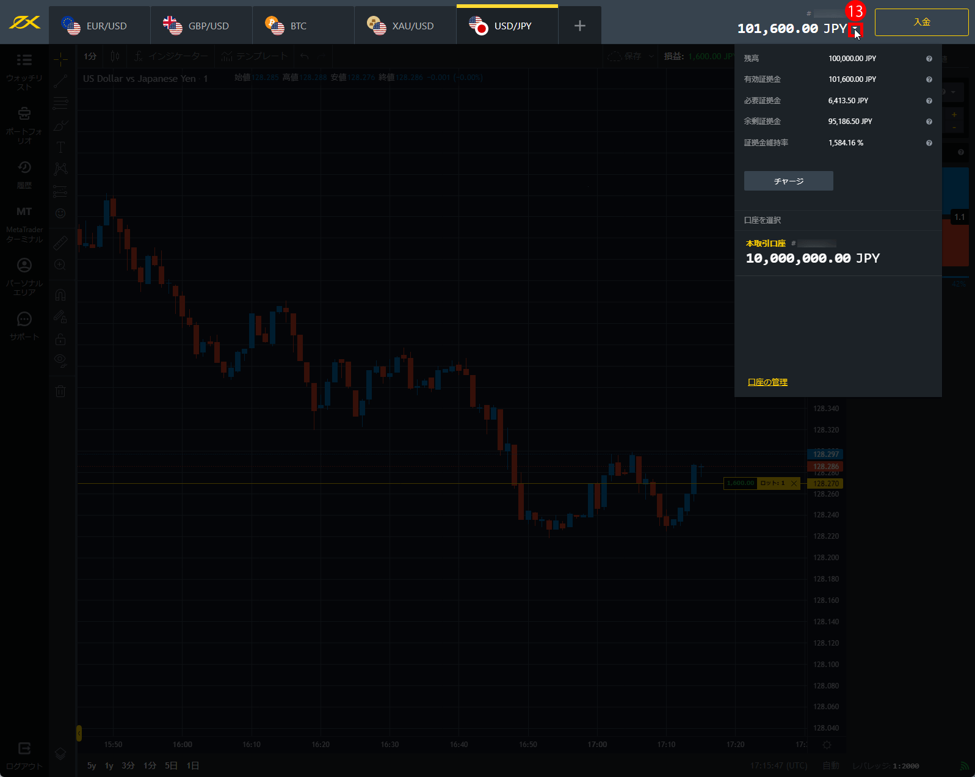975x777 pixels.
Task: Open the Portfolio sidebar icon
Action: point(24,114)
